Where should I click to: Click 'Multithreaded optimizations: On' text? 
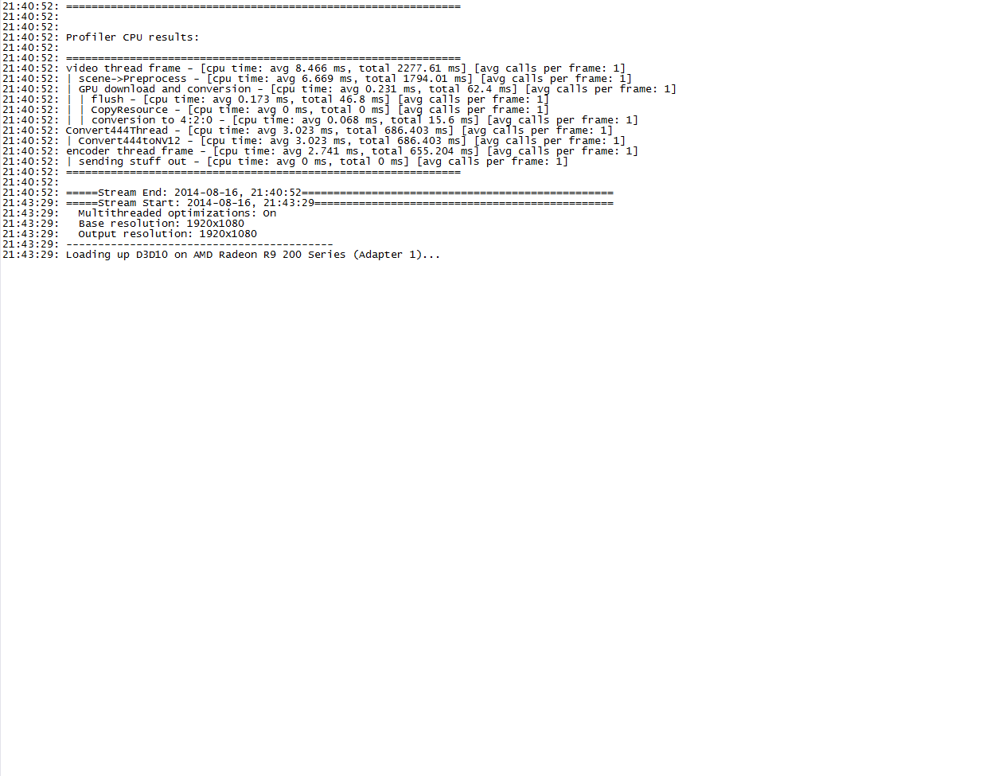[x=177, y=213]
